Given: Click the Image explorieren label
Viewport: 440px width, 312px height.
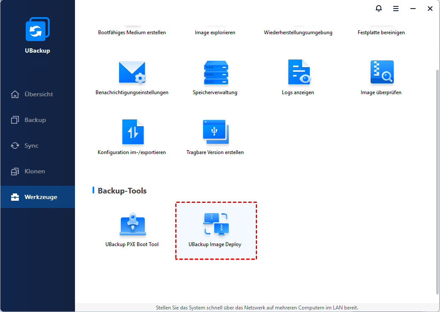Looking at the screenshot, I should coord(215,33).
